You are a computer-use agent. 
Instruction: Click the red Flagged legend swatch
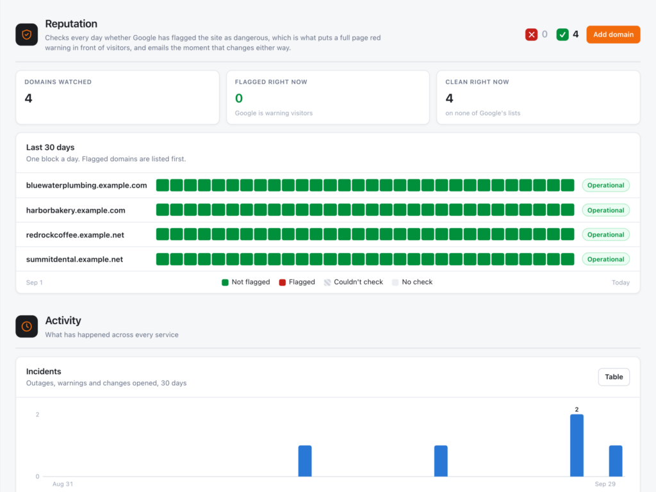[283, 283]
